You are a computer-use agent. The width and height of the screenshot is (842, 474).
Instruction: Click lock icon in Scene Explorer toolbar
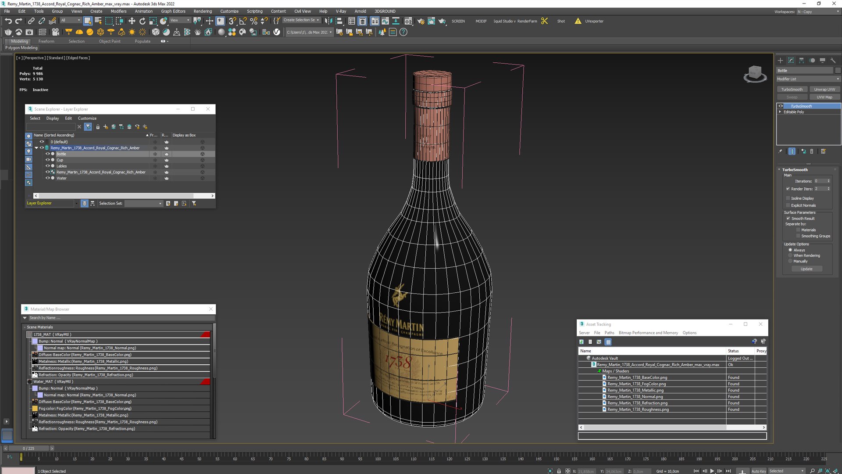click(x=98, y=127)
